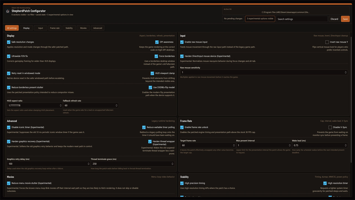Image resolution: width=355 pixels, height=200 pixels.
Task: Click the Save button
Action: 345,19
